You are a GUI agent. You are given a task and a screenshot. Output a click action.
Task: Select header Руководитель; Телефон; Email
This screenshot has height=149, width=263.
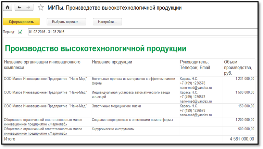(201, 67)
